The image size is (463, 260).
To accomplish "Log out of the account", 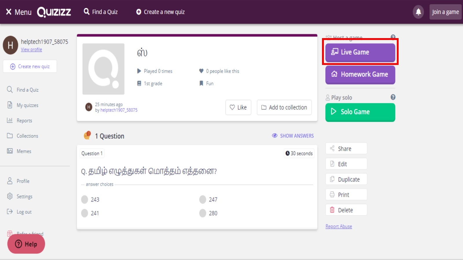I will [19, 212].
